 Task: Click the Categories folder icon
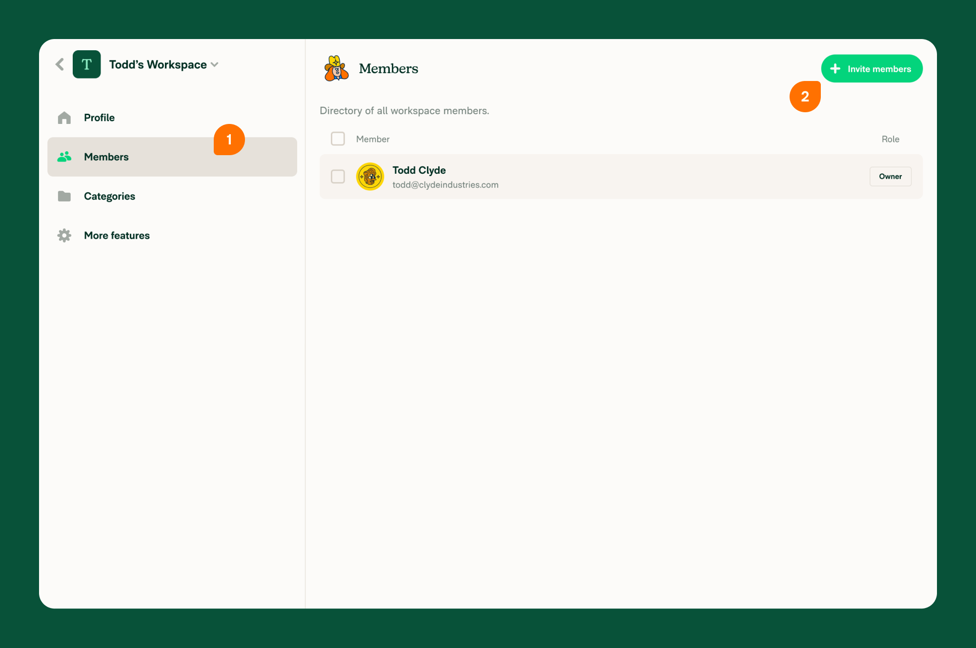coord(65,195)
